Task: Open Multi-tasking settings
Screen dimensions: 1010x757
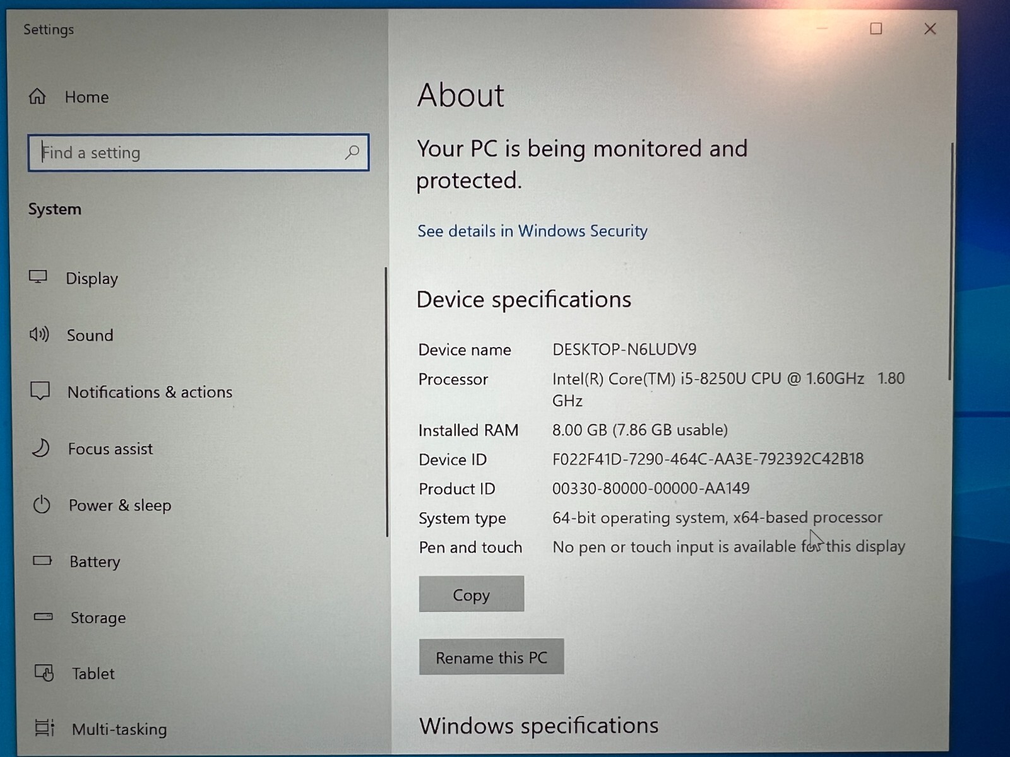Action: [x=119, y=729]
